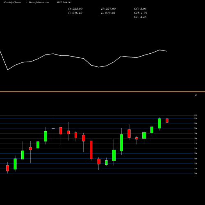Click the close value 'C: 216.40'
Image resolution: width=205 pixels, height=205 pixels.
pos(75,13)
